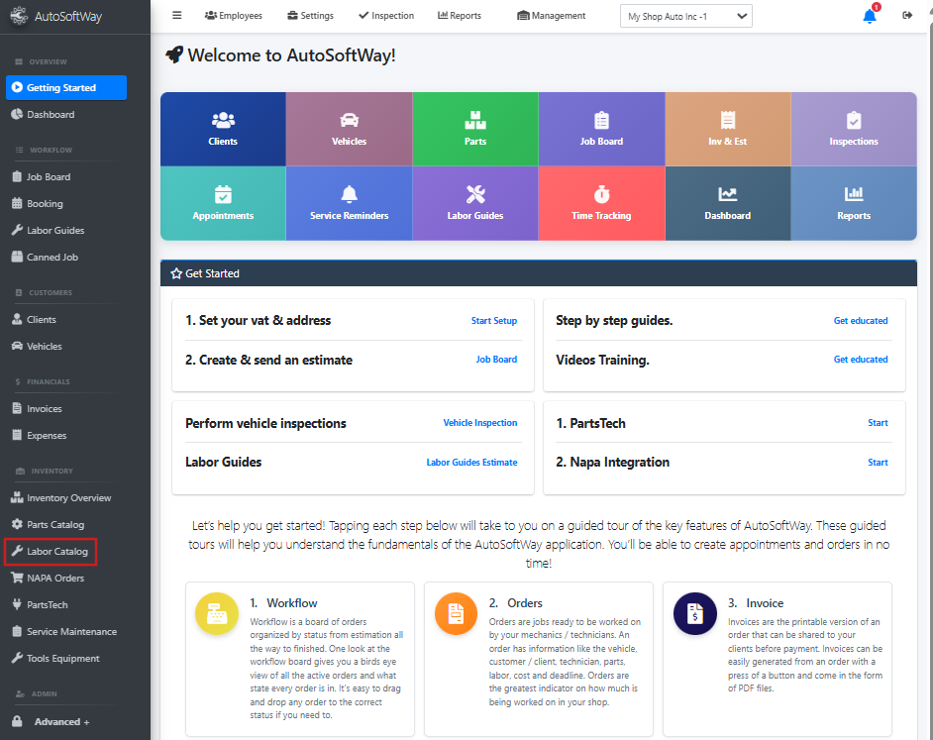Click the logout arrow icon

tap(907, 16)
